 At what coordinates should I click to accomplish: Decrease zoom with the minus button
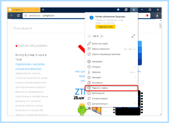[90, 36]
